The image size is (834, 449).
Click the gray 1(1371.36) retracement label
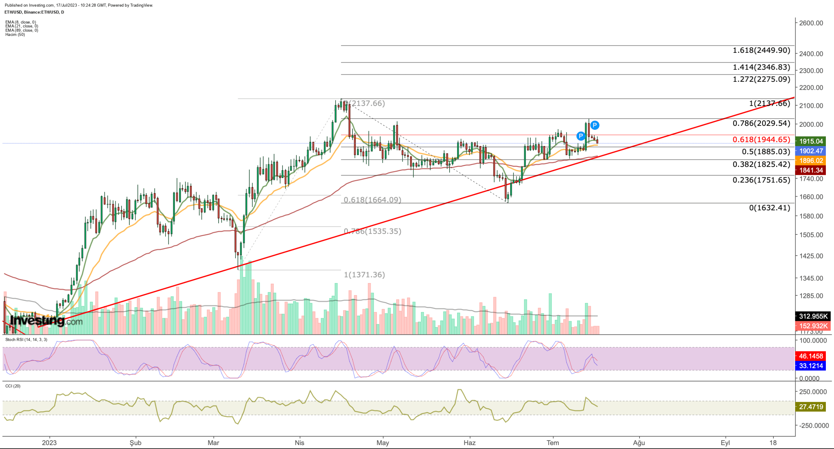point(364,275)
